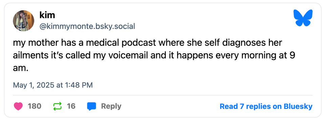Screen dimensions: 325x121
Task: Click the green repost arrows icon
Action: [x=58, y=107]
